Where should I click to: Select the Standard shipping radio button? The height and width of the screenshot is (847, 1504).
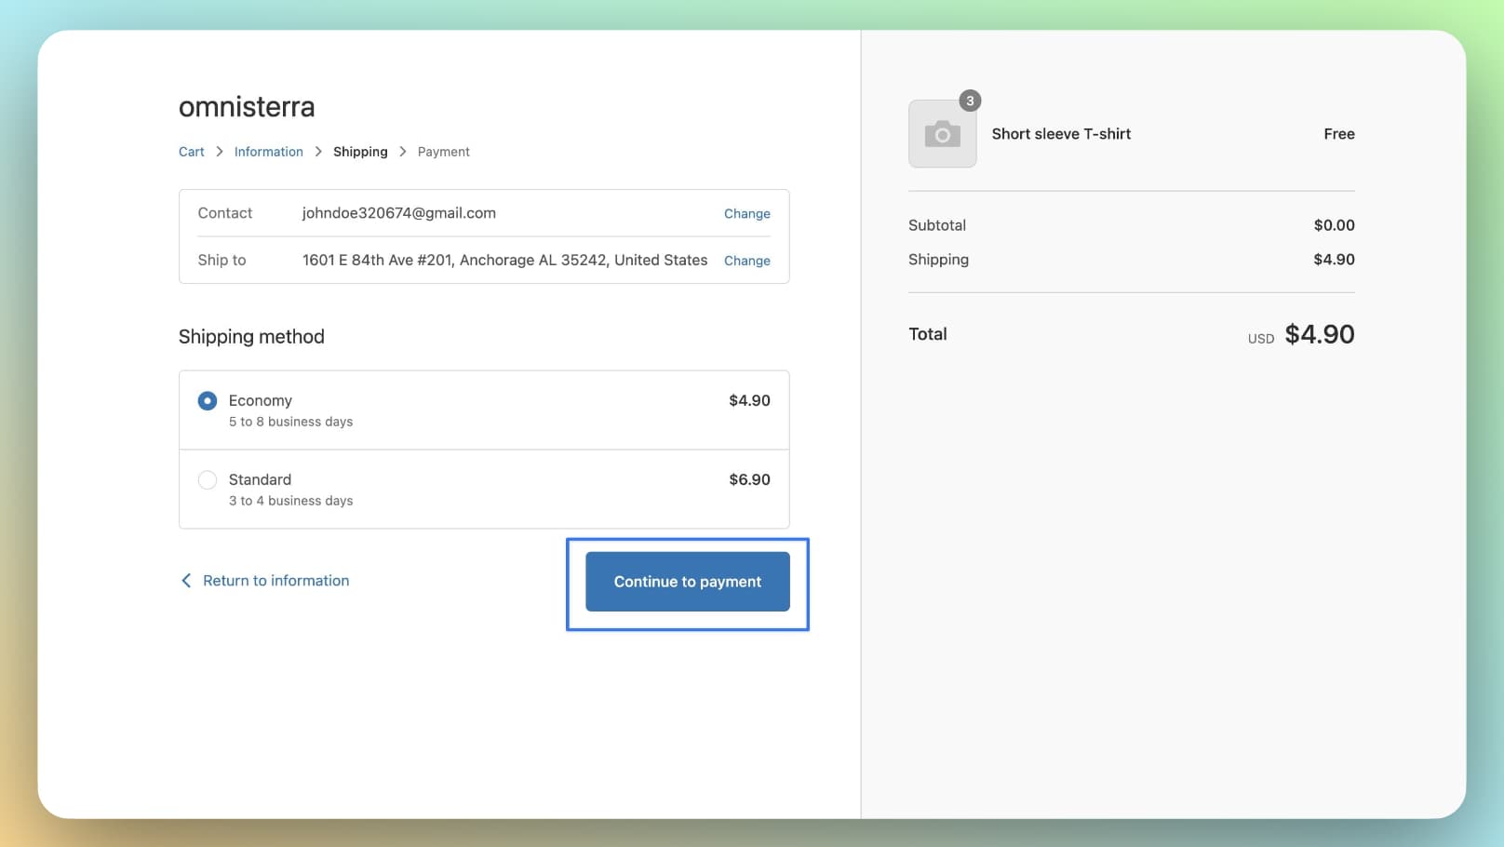207,479
